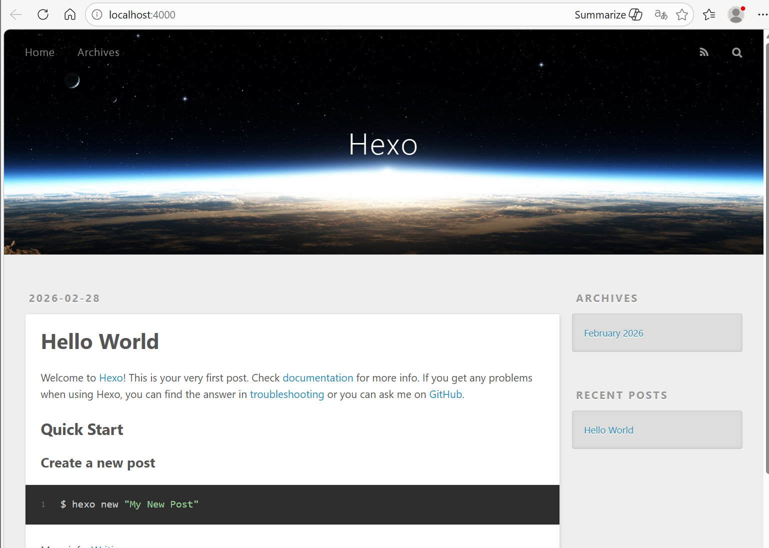The image size is (769, 548).
Task: Open the browser profile avatar
Action: [736, 15]
